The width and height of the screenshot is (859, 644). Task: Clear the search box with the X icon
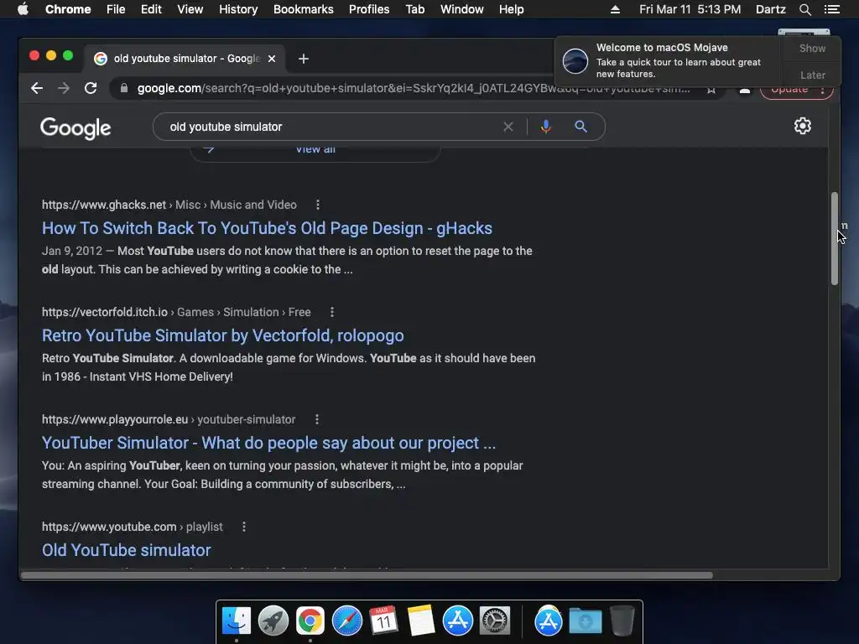point(508,127)
